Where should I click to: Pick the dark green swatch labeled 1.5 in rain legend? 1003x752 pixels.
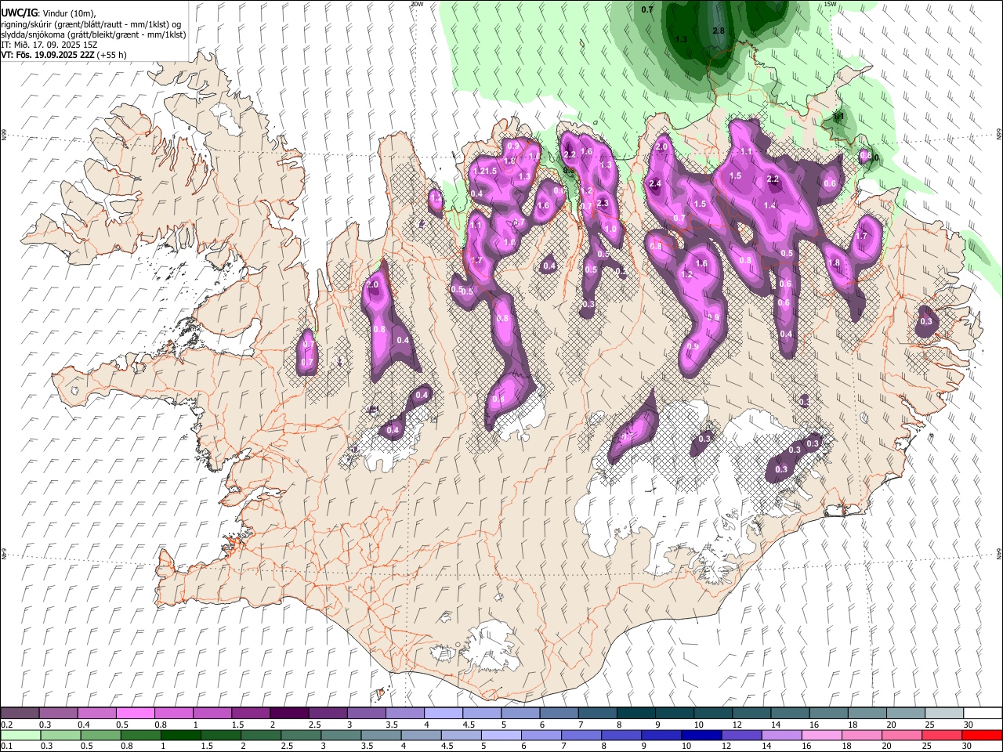click(x=221, y=735)
